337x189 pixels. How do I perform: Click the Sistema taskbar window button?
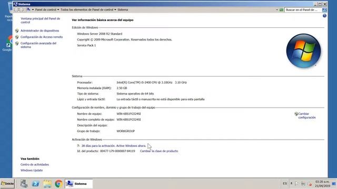coord(78,184)
